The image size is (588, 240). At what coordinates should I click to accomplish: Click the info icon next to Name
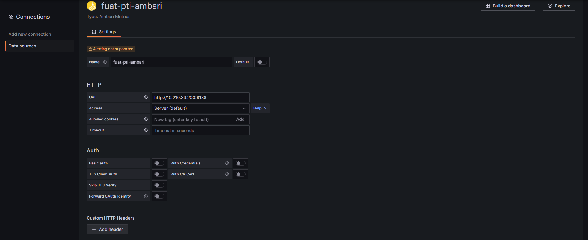[105, 62]
